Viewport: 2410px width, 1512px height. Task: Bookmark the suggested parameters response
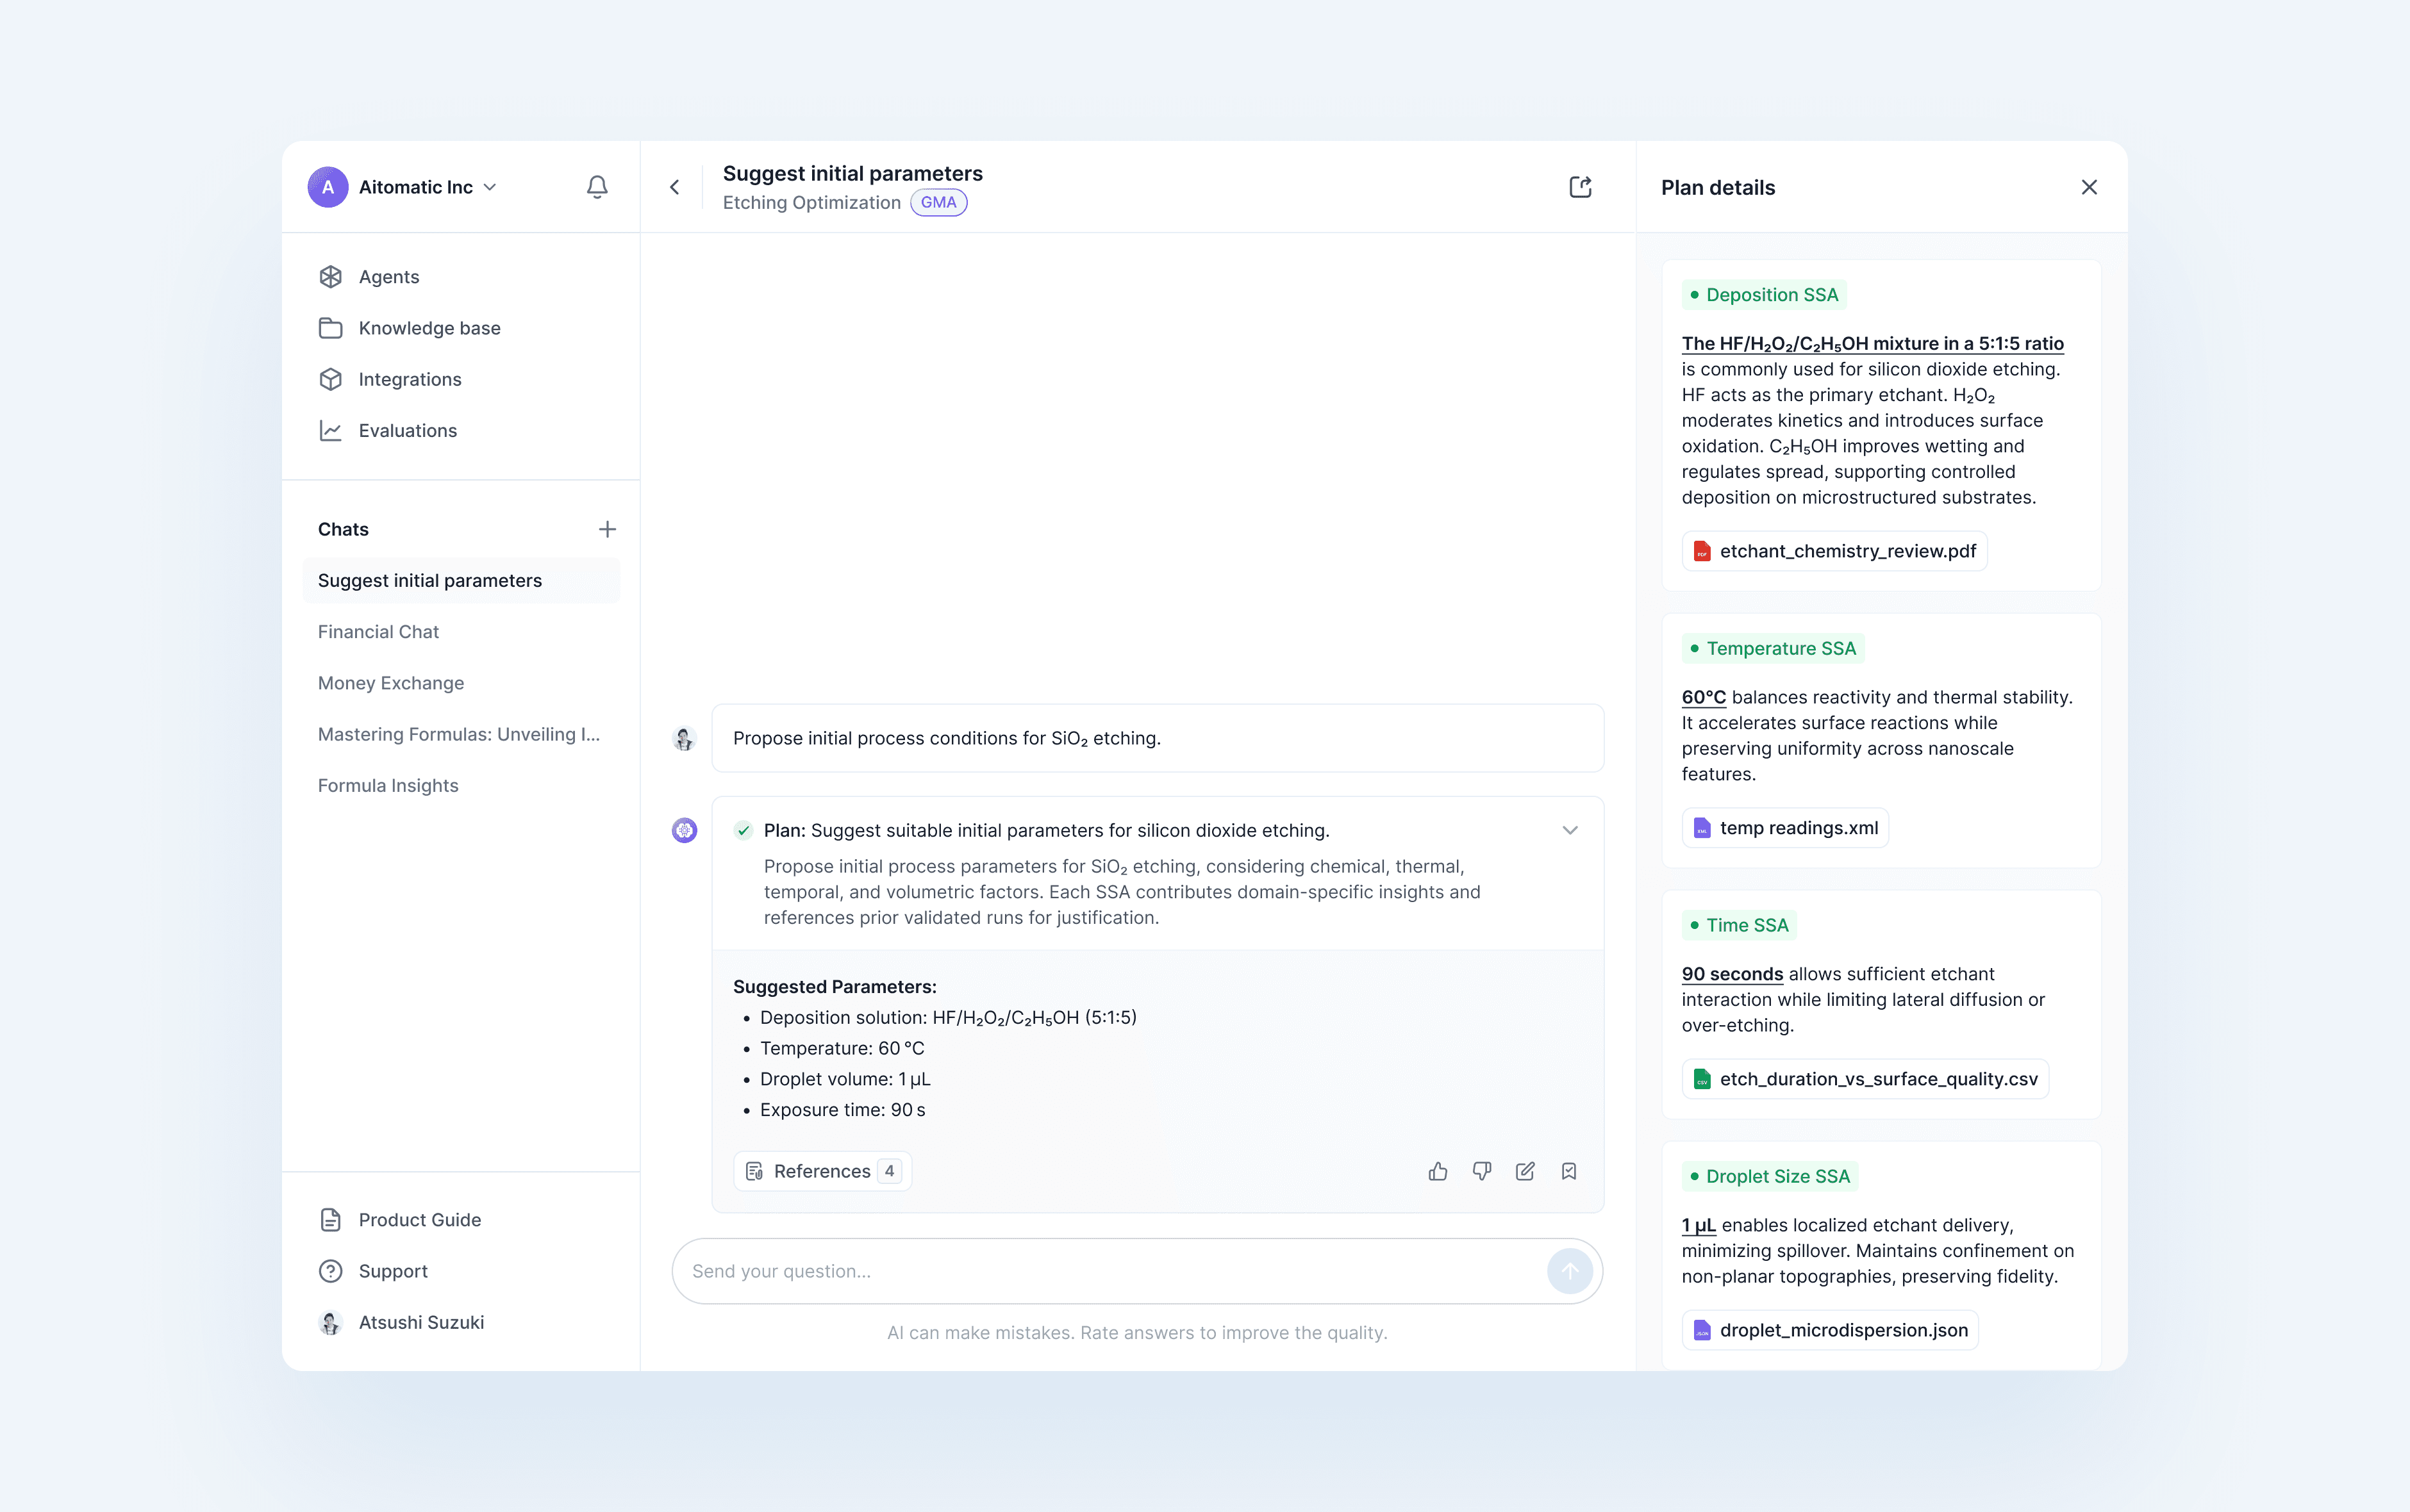click(x=1568, y=1171)
